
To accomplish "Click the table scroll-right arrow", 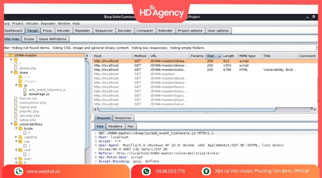I will pyautogui.click(x=315, y=109).
